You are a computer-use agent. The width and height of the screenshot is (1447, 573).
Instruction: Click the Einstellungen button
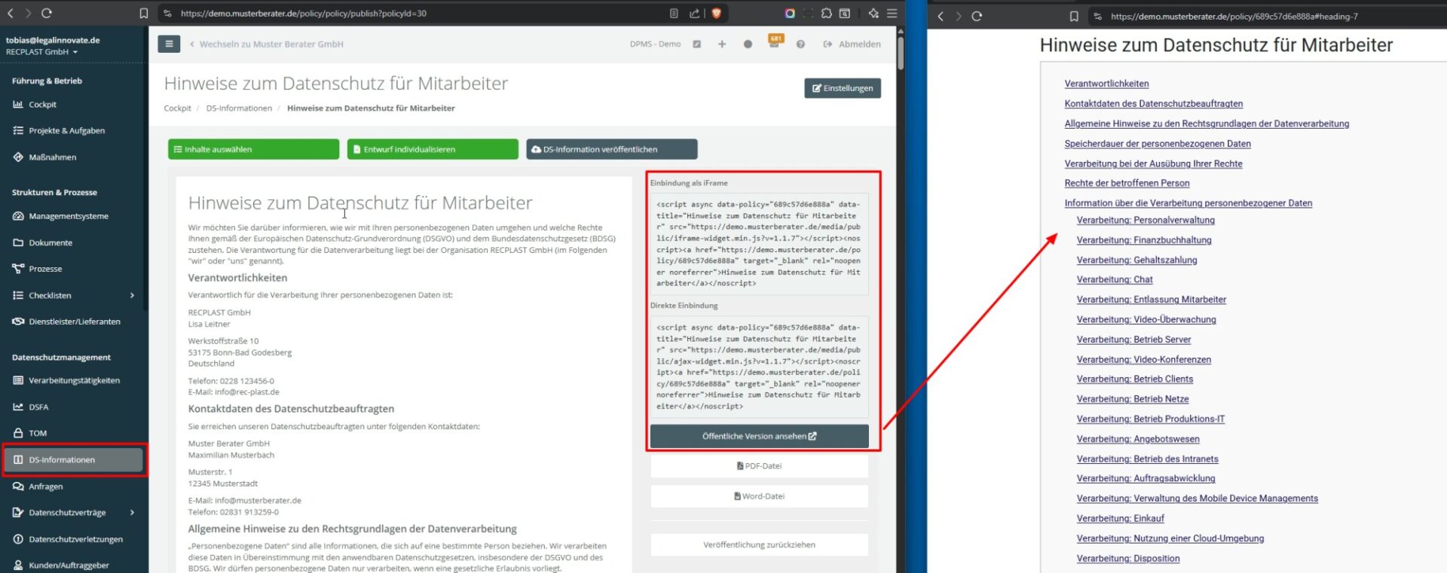pyautogui.click(x=842, y=88)
